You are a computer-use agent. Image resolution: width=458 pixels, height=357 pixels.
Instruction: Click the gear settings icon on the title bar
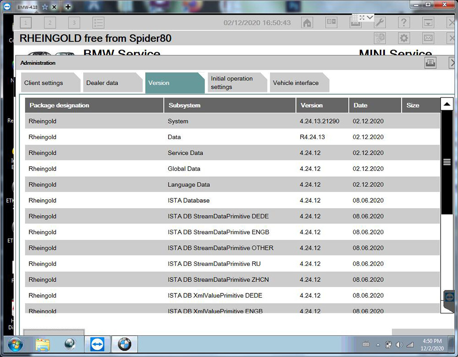click(404, 38)
